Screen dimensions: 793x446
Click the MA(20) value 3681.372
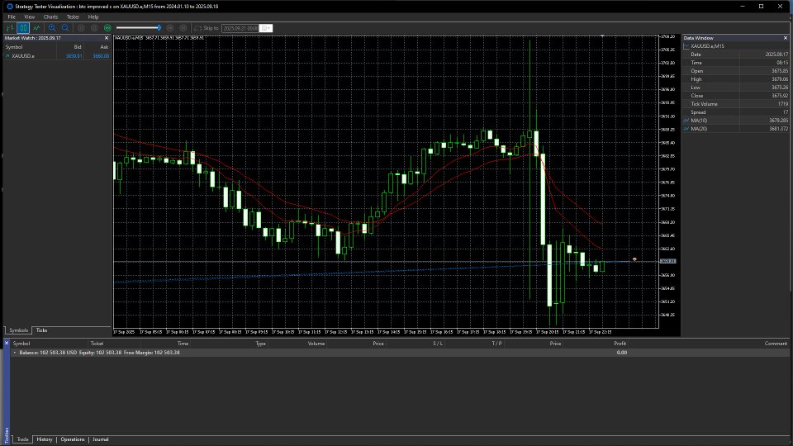(x=779, y=129)
